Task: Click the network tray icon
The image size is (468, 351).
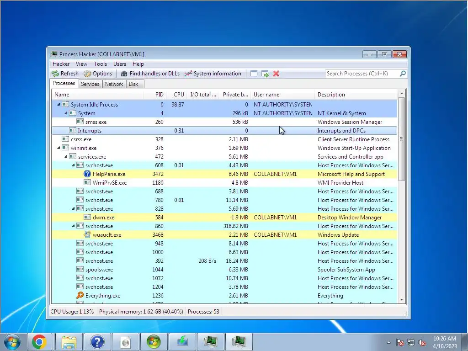Action: [x=411, y=343]
